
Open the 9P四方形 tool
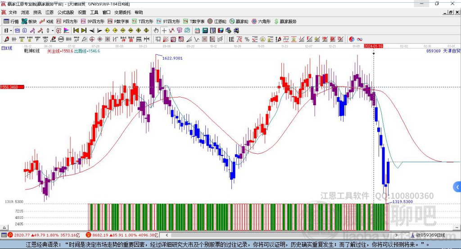point(93,22)
